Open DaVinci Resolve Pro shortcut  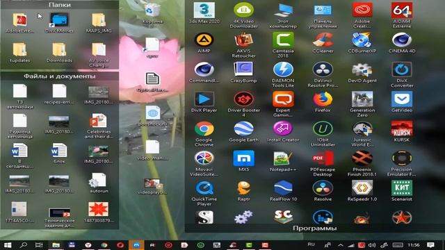click(x=323, y=69)
